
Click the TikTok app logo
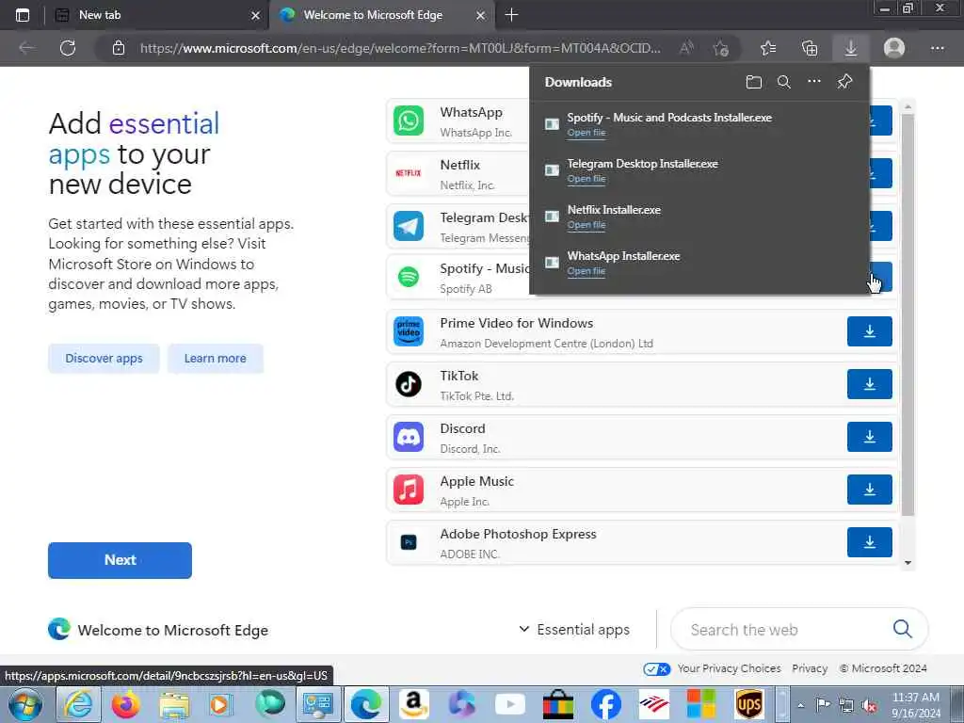(409, 384)
